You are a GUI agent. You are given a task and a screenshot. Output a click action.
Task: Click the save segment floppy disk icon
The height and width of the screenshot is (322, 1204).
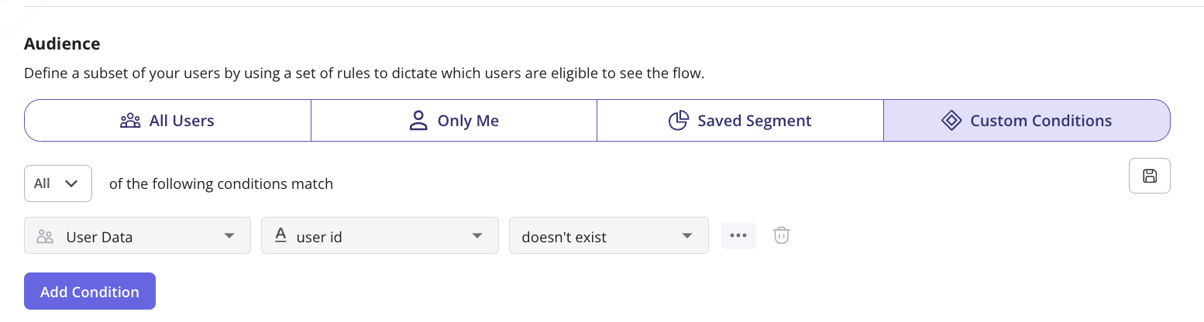(1150, 176)
